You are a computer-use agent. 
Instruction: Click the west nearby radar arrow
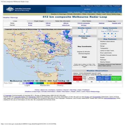[x=82, y=32]
